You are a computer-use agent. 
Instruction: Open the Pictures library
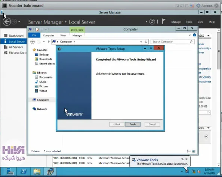[x=41, y=86]
